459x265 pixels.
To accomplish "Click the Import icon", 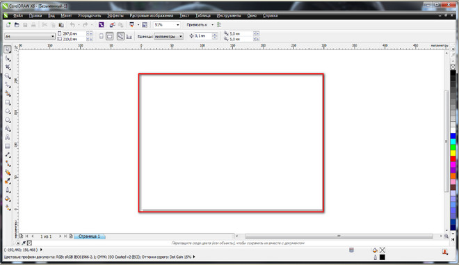I will pos(113,25).
